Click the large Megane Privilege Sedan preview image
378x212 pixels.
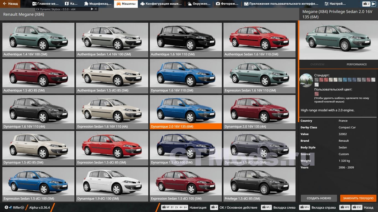point(338,40)
